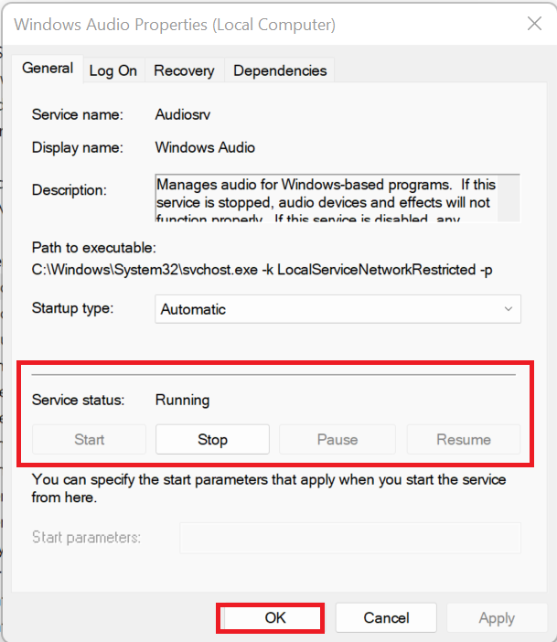
Task: Click the Windows Audio display name value
Action: tap(205, 147)
